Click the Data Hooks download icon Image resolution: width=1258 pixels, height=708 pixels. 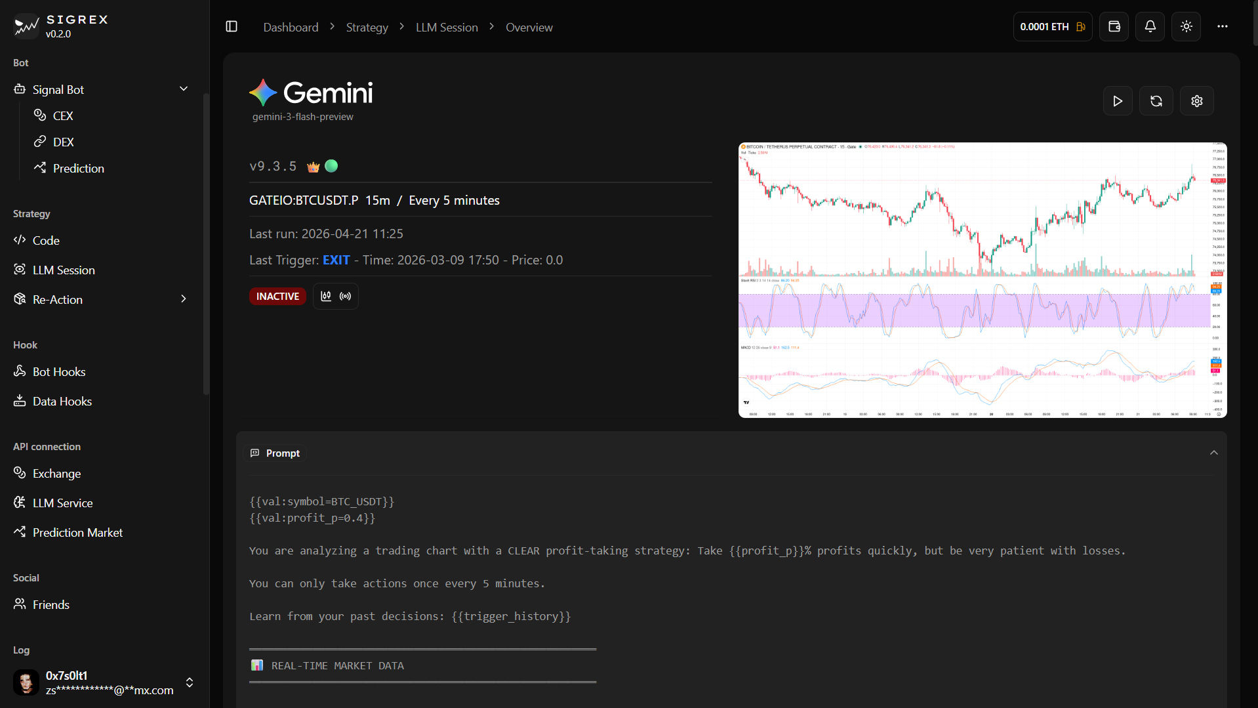pos(20,400)
